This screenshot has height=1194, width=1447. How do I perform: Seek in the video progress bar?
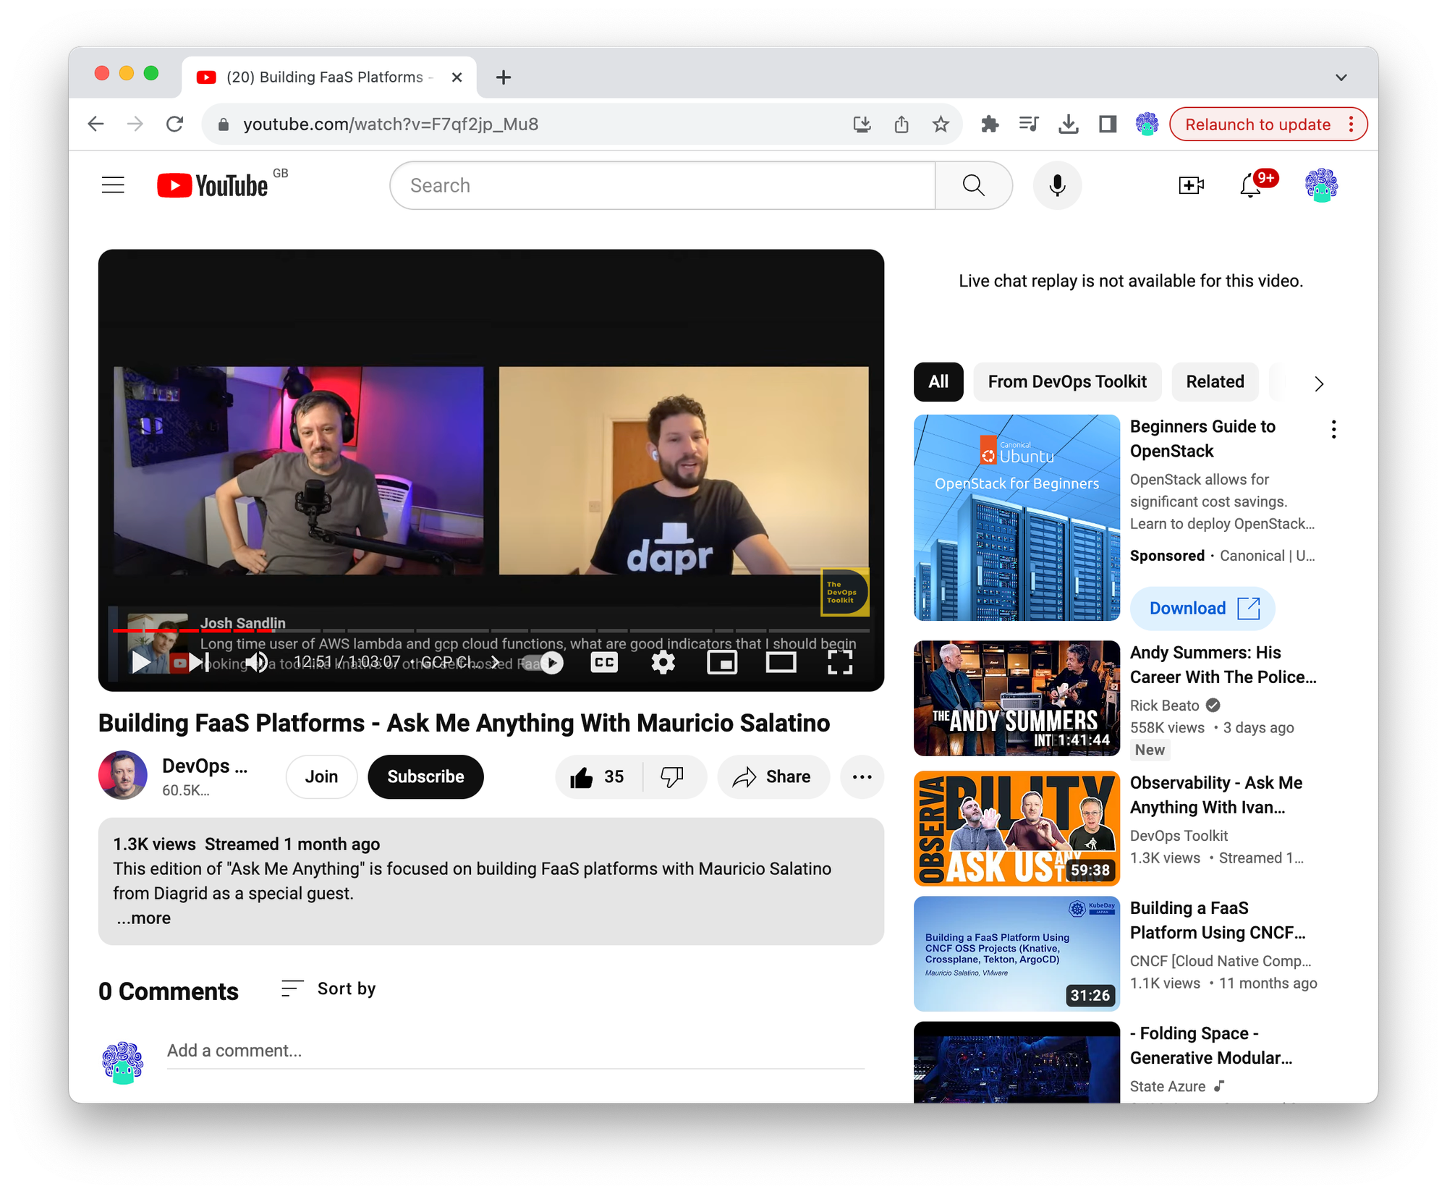pos(491,630)
